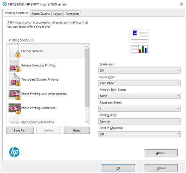The width and height of the screenshot is (186, 173).
Task: Click the Delete button
Action: pyautogui.click(x=49, y=130)
